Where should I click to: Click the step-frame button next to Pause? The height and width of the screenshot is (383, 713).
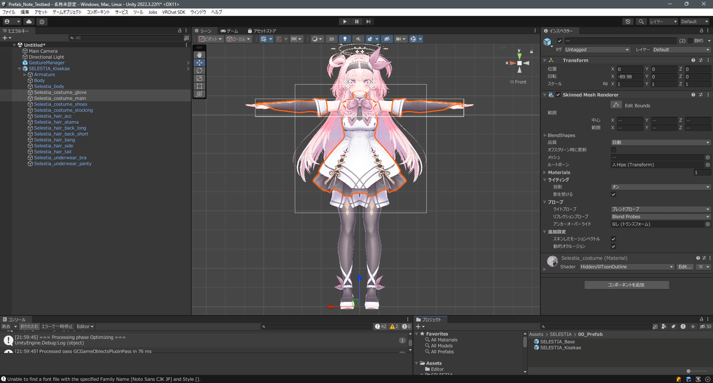[x=368, y=21]
